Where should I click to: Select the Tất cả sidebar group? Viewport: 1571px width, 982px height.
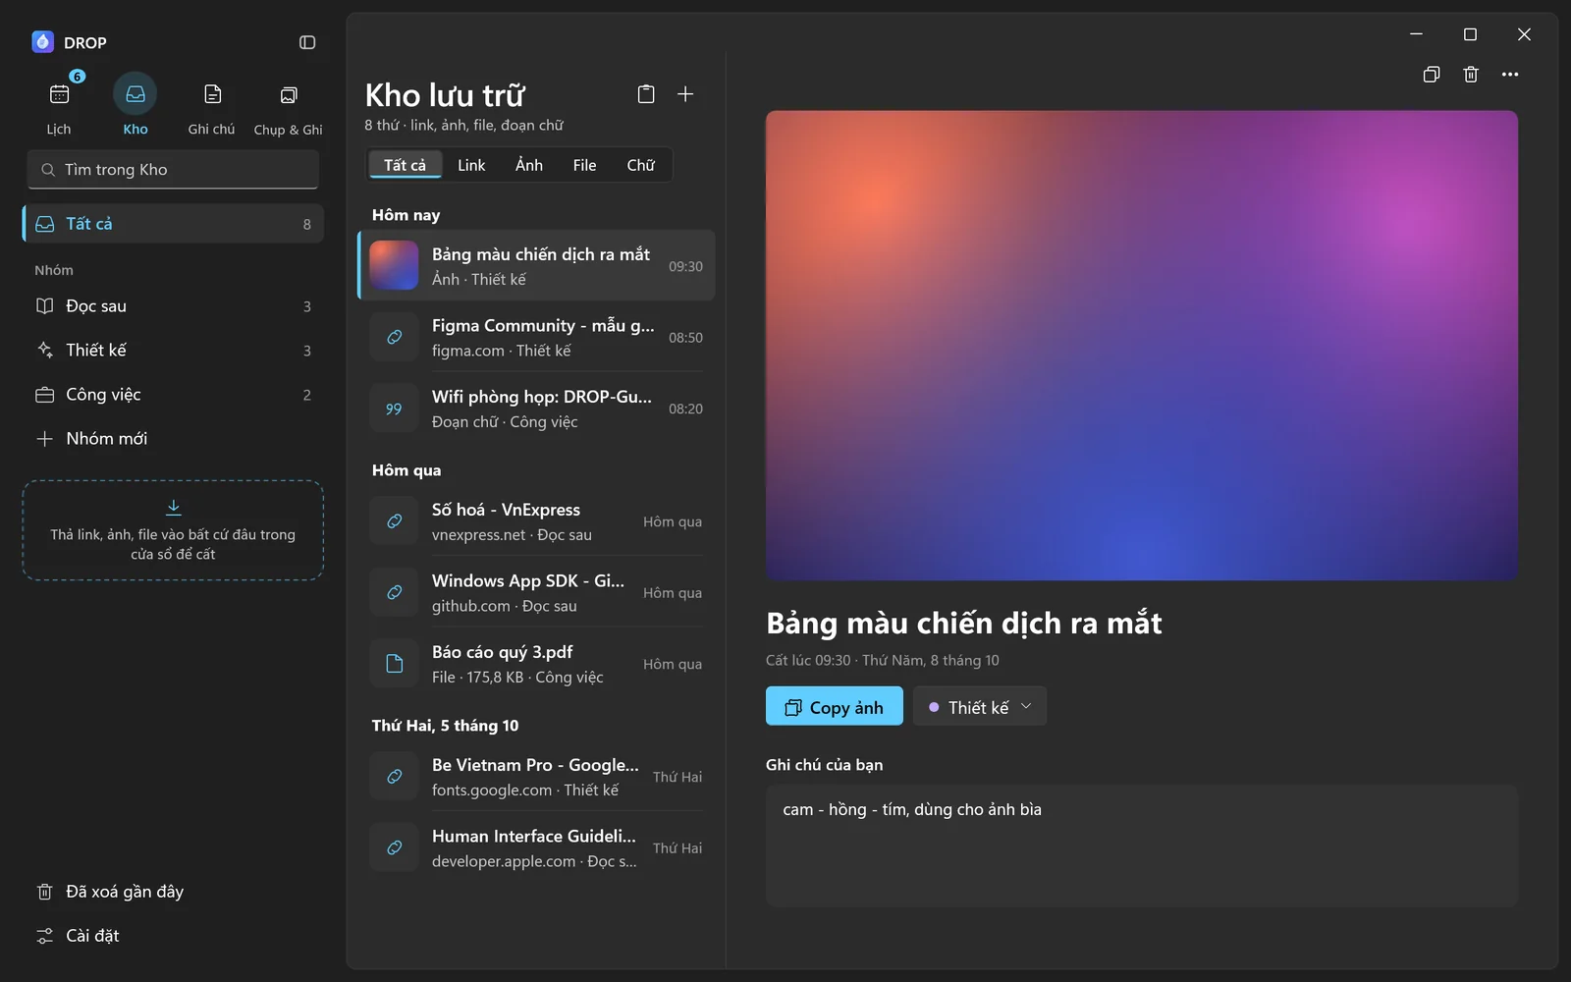coord(173,224)
